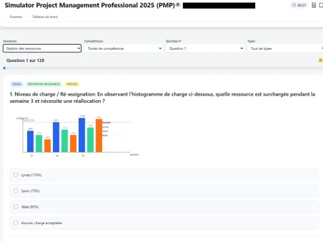The image size is (323, 241).
Task: Bookmark question 1 with the yellow flag
Action: click(320, 61)
